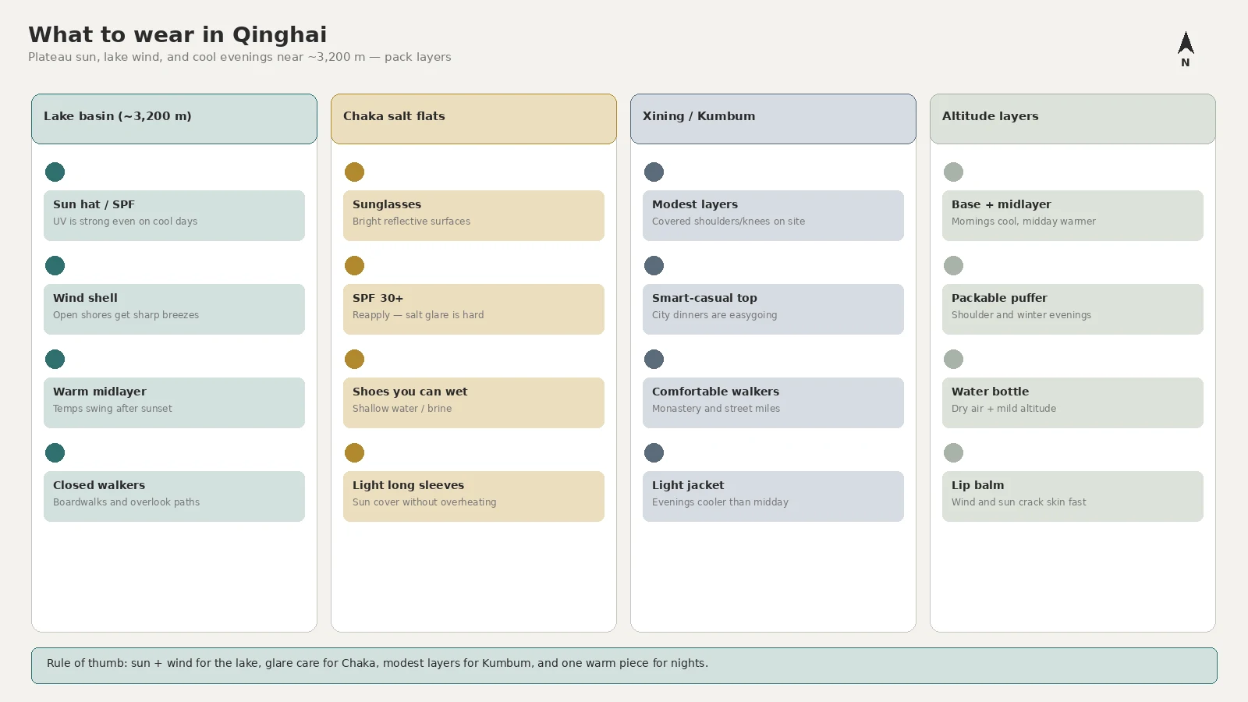Click the slate dot above Light jacket

(x=654, y=452)
